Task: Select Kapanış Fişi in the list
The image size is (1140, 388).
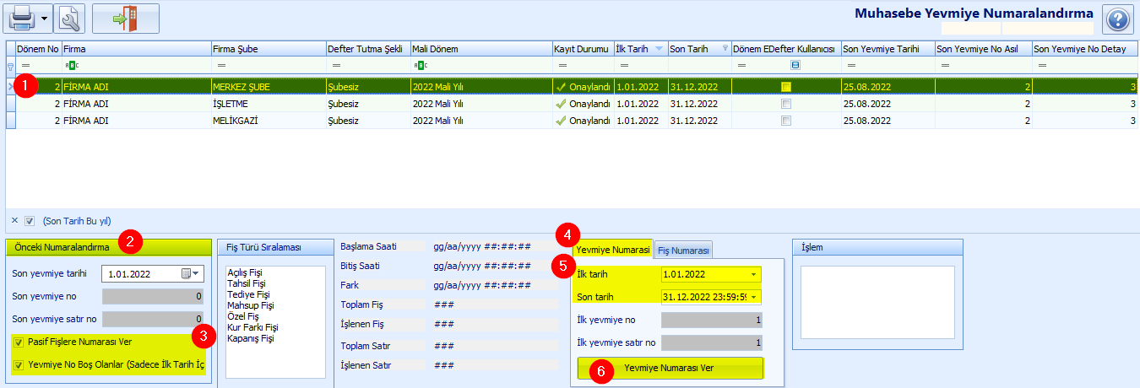Action: [249, 337]
